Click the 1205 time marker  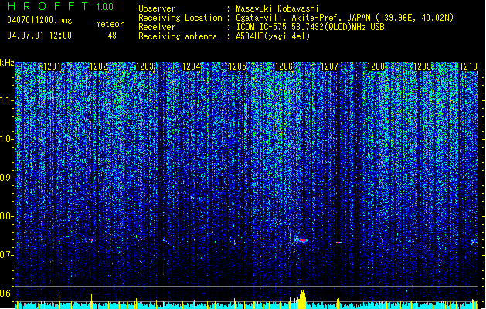point(237,66)
